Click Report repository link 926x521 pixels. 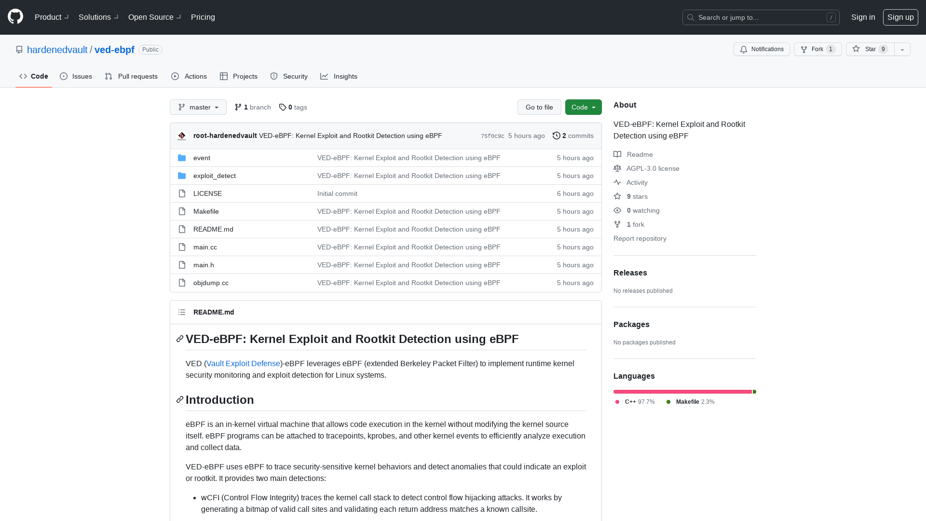[x=640, y=238]
